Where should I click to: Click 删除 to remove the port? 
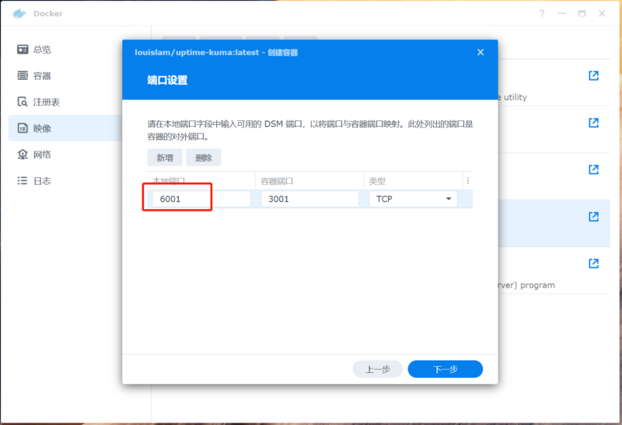(x=204, y=158)
